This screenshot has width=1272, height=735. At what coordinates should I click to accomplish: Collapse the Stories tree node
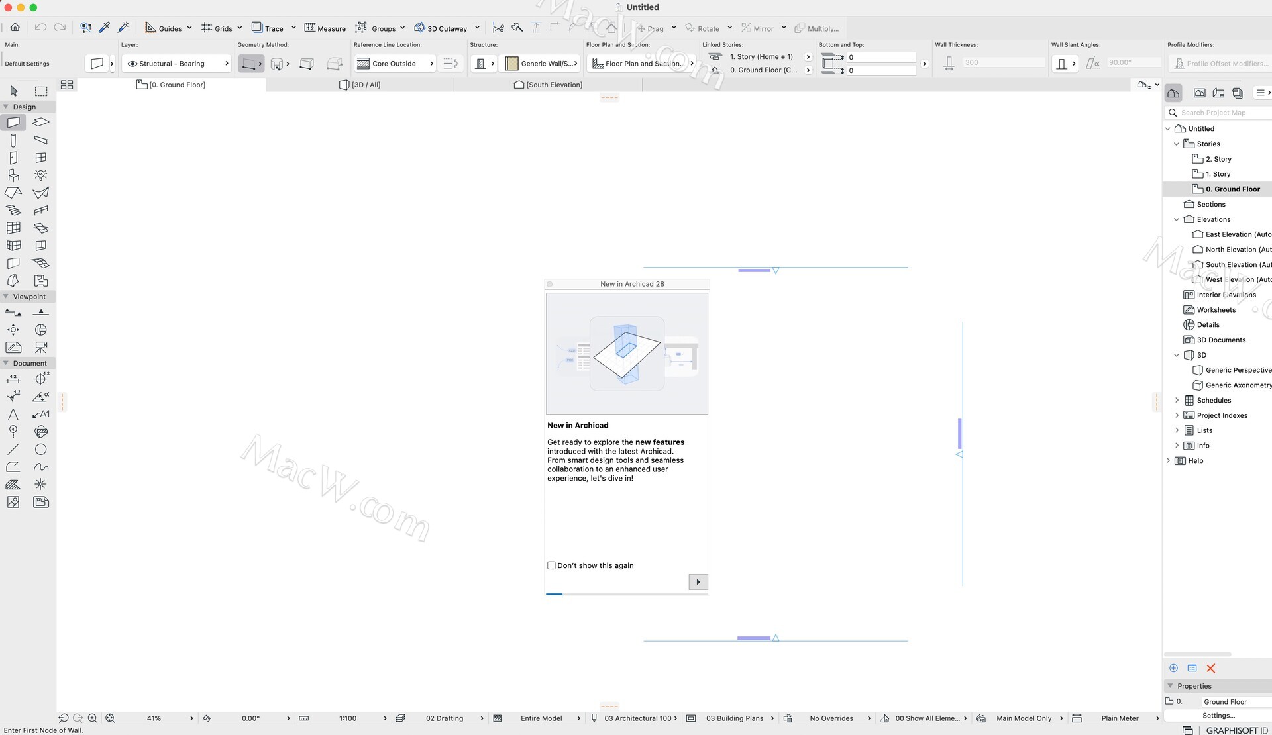pos(1177,144)
